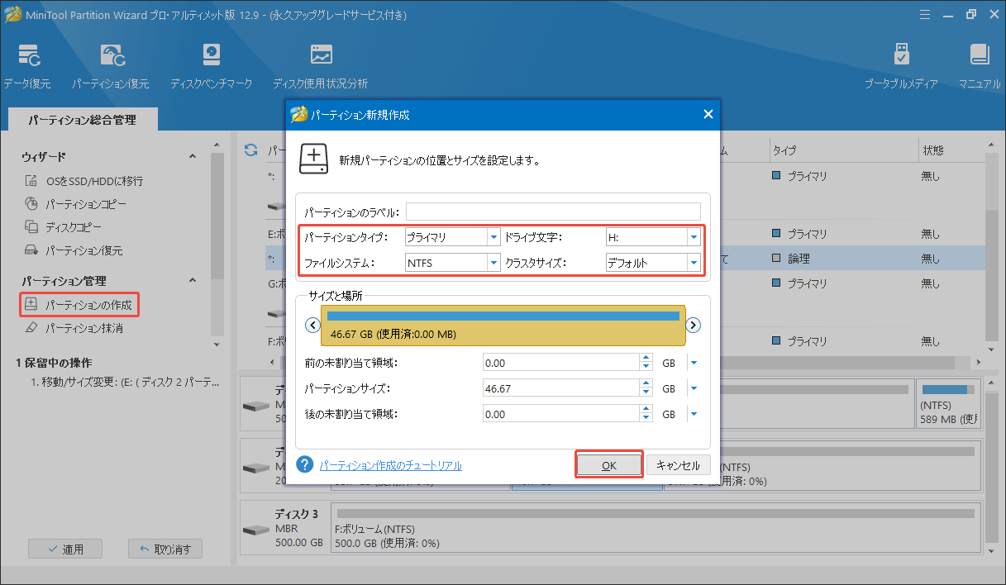Screen dimensions: 1006x585
Task: Click the yellow partition size bar
Action: 503,326
